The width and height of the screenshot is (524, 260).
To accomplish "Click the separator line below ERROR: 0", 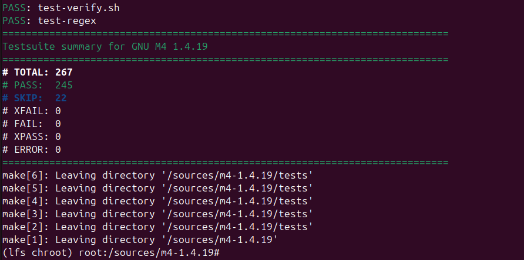I will coord(226,162).
